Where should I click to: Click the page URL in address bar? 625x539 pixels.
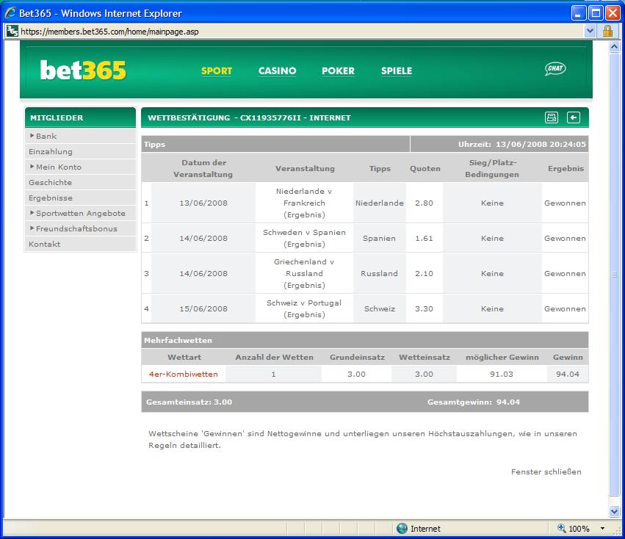point(109,32)
